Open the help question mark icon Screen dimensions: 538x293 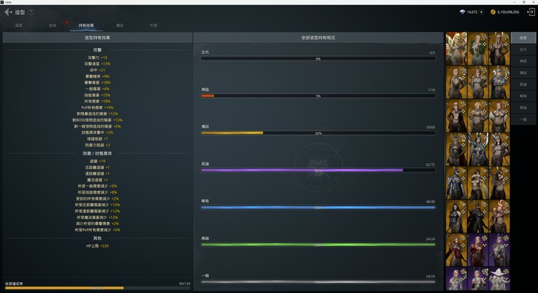tap(31, 12)
